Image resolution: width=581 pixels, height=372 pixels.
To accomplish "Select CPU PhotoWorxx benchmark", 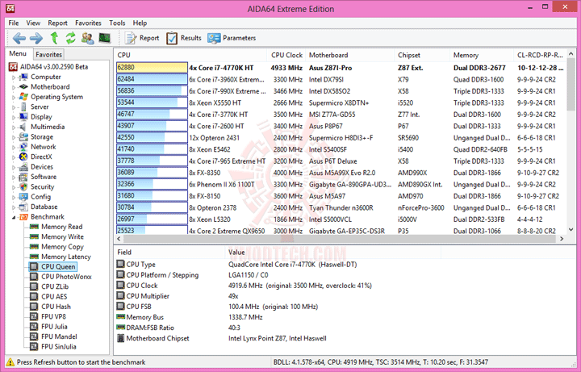I will tap(66, 277).
